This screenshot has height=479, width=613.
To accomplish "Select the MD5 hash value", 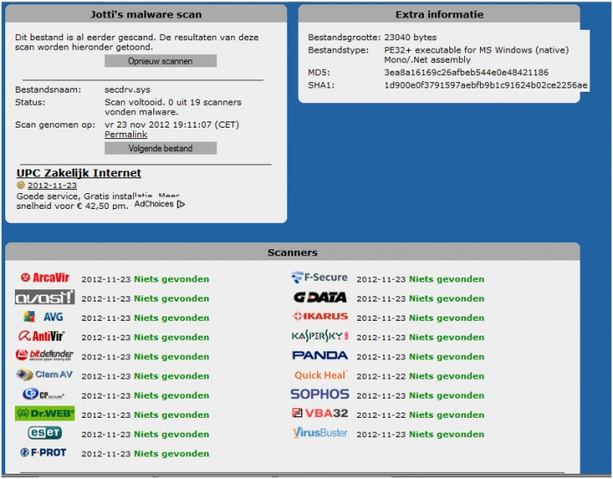I will [467, 73].
